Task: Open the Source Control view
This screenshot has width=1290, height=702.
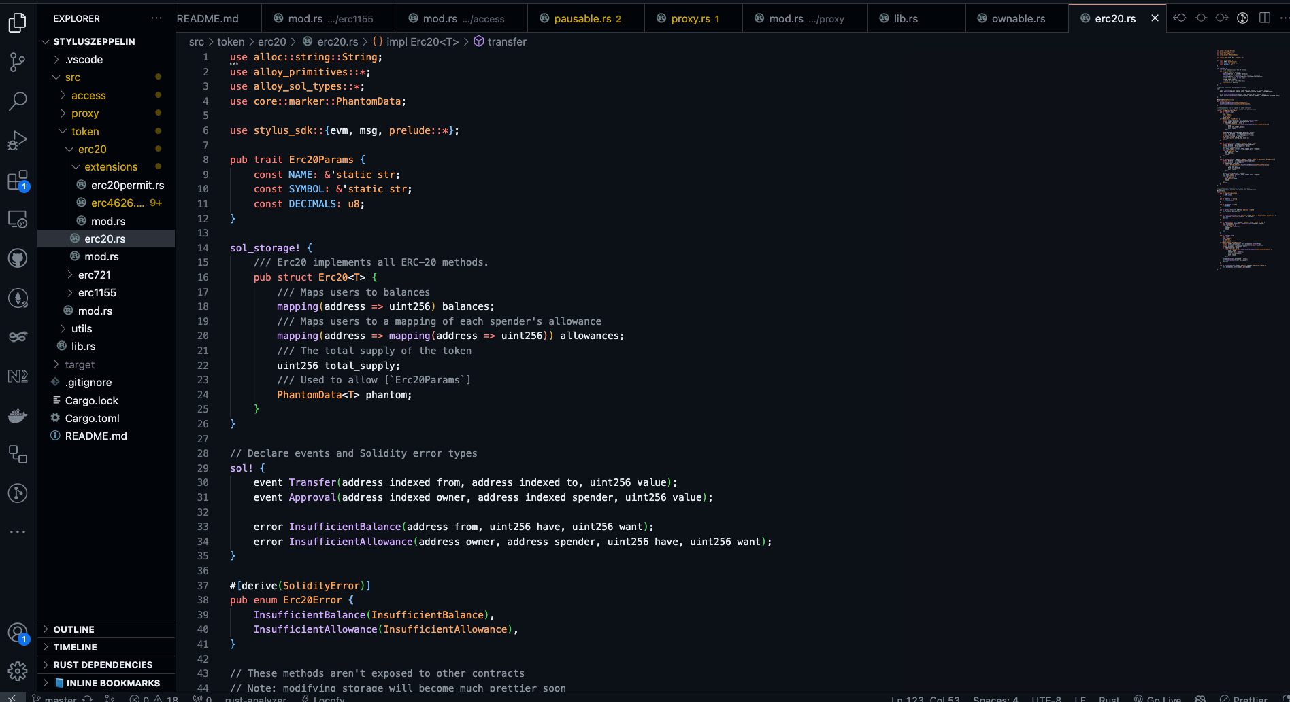Action: 18,62
